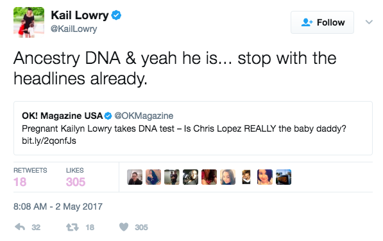Open the first liker's avatar
Viewport: 383px width, 241px height.
135,177
